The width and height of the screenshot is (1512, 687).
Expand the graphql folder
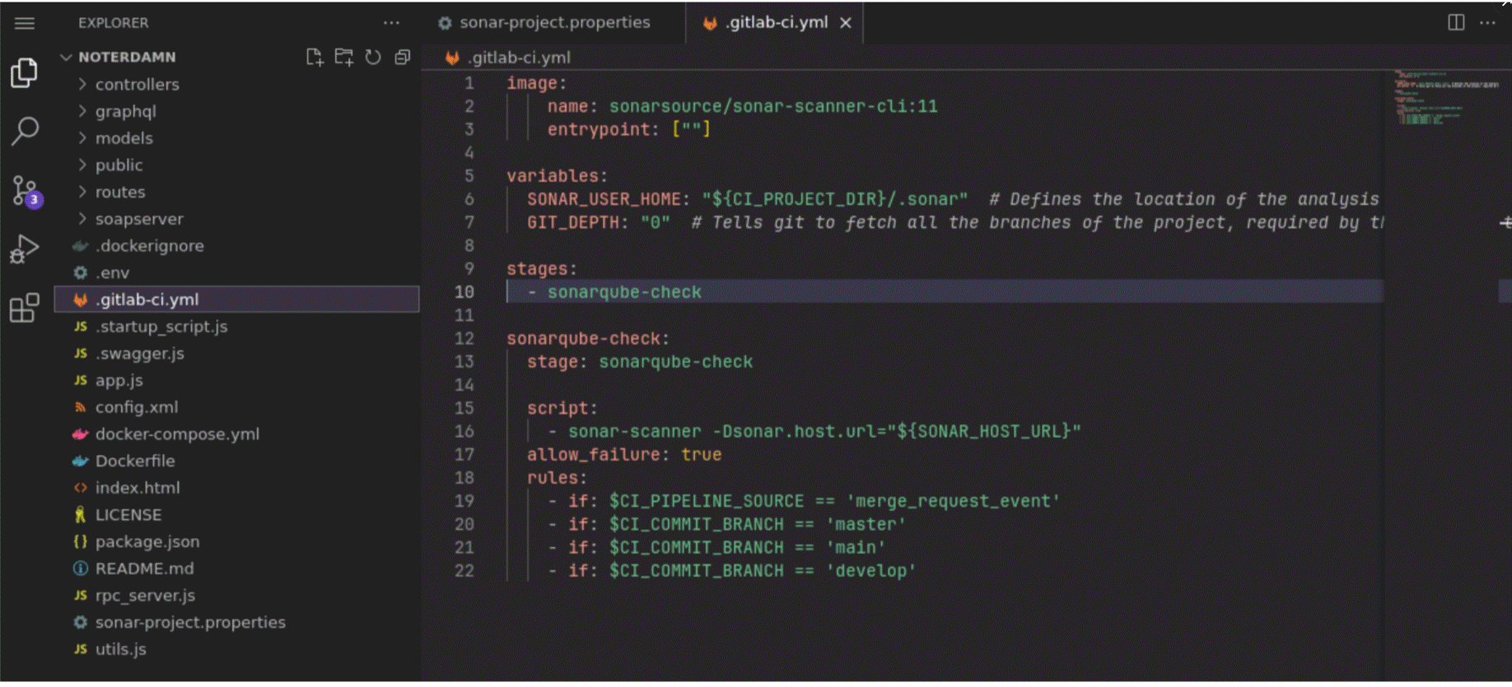(x=125, y=111)
